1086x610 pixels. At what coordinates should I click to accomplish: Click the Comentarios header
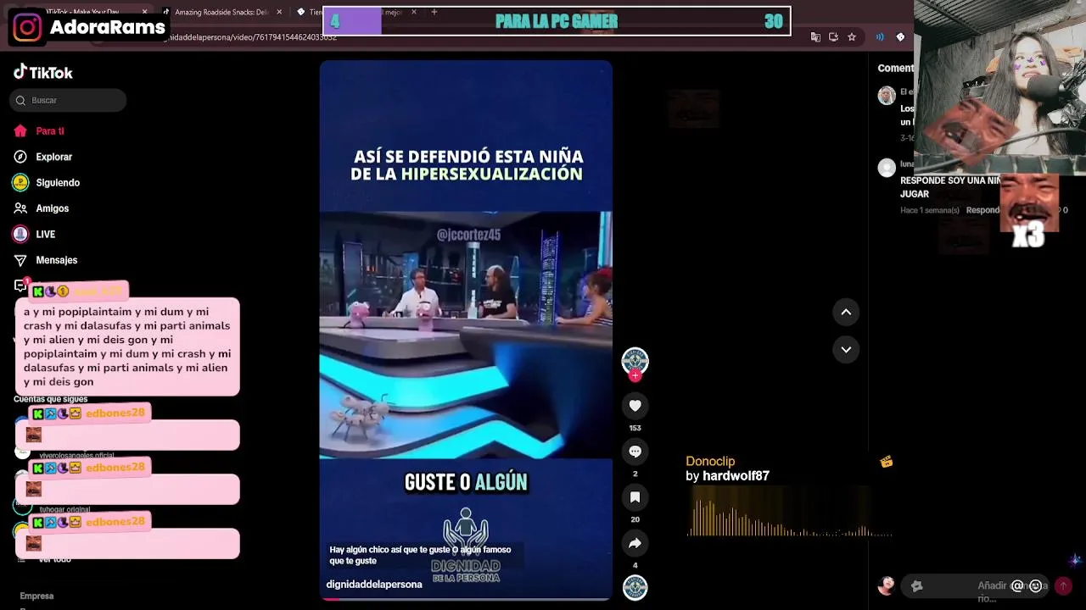[x=896, y=68]
